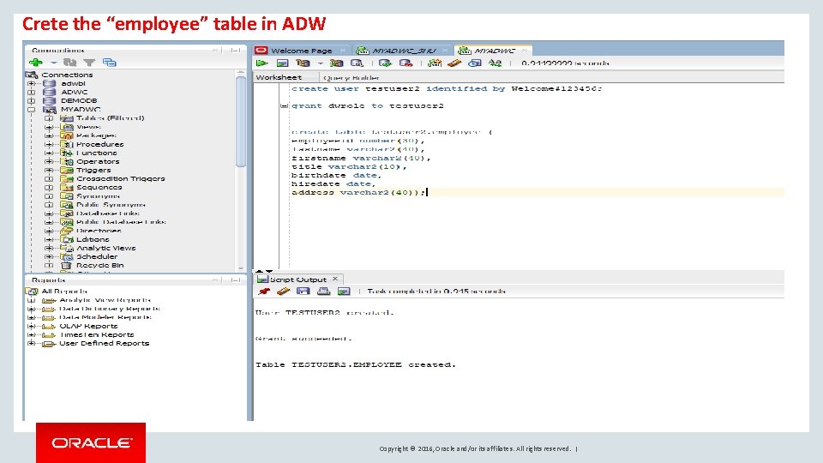The height and width of the screenshot is (463, 823).
Task: Expand the Triggers node
Action: tap(49, 170)
